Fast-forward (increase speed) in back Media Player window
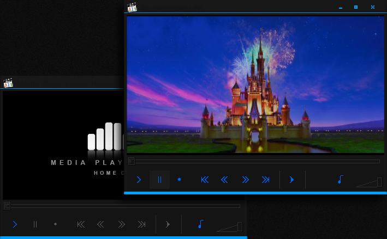Viewport: 387px width, 239px height. coord(121,224)
